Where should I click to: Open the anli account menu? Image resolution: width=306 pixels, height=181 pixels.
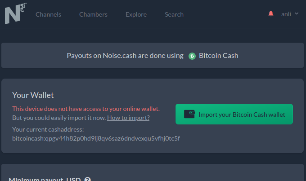[286, 14]
